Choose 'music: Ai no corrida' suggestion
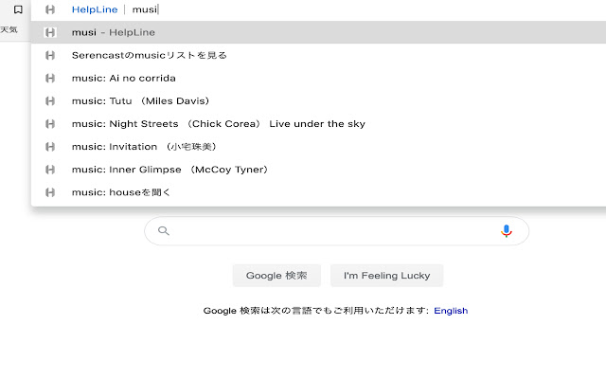 point(318,78)
